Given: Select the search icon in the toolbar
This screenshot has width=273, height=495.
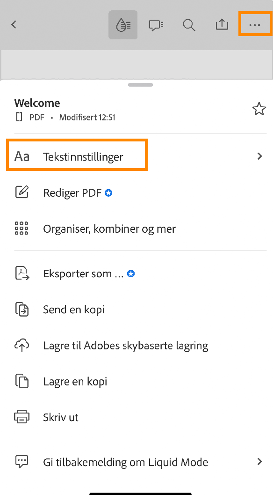Looking at the screenshot, I should (x=189, y=25).
